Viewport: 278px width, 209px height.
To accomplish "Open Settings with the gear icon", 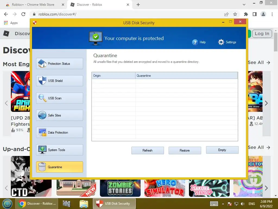I will pos(227,42).
